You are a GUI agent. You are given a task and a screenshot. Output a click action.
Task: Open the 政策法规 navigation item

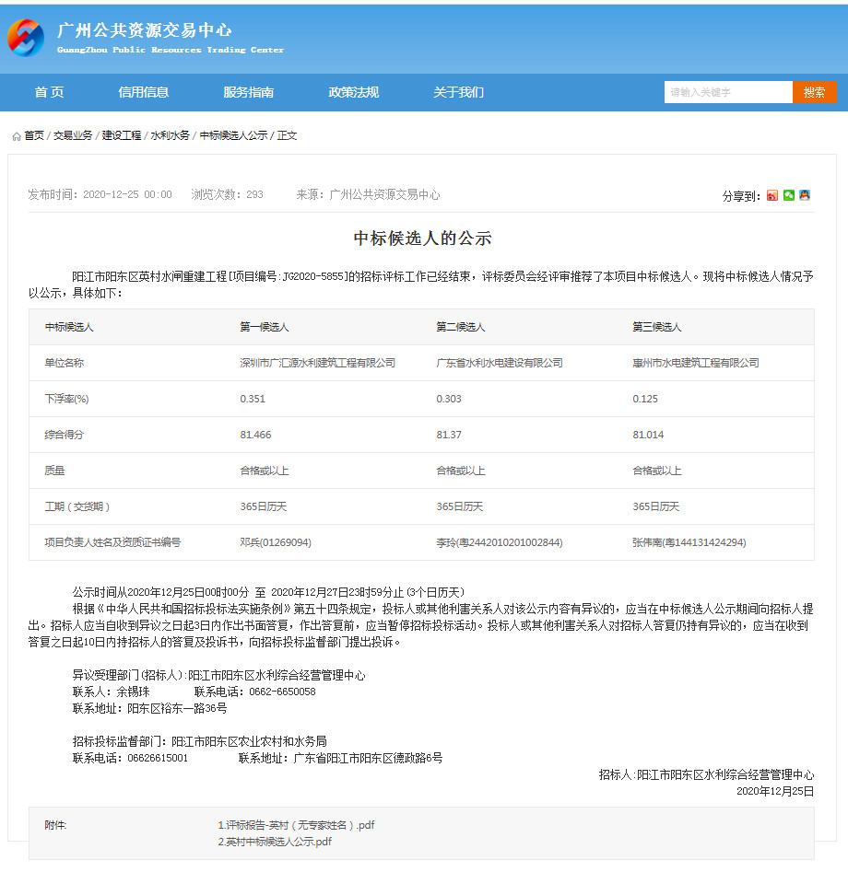[353, 92]
